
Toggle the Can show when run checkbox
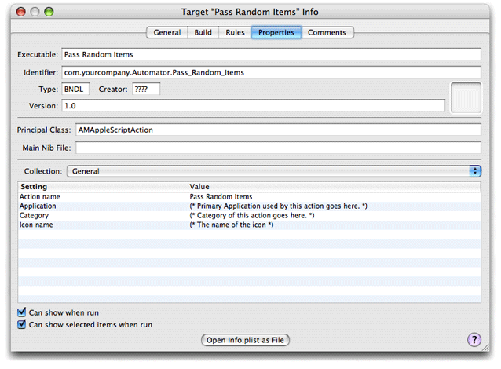point(22,312)
